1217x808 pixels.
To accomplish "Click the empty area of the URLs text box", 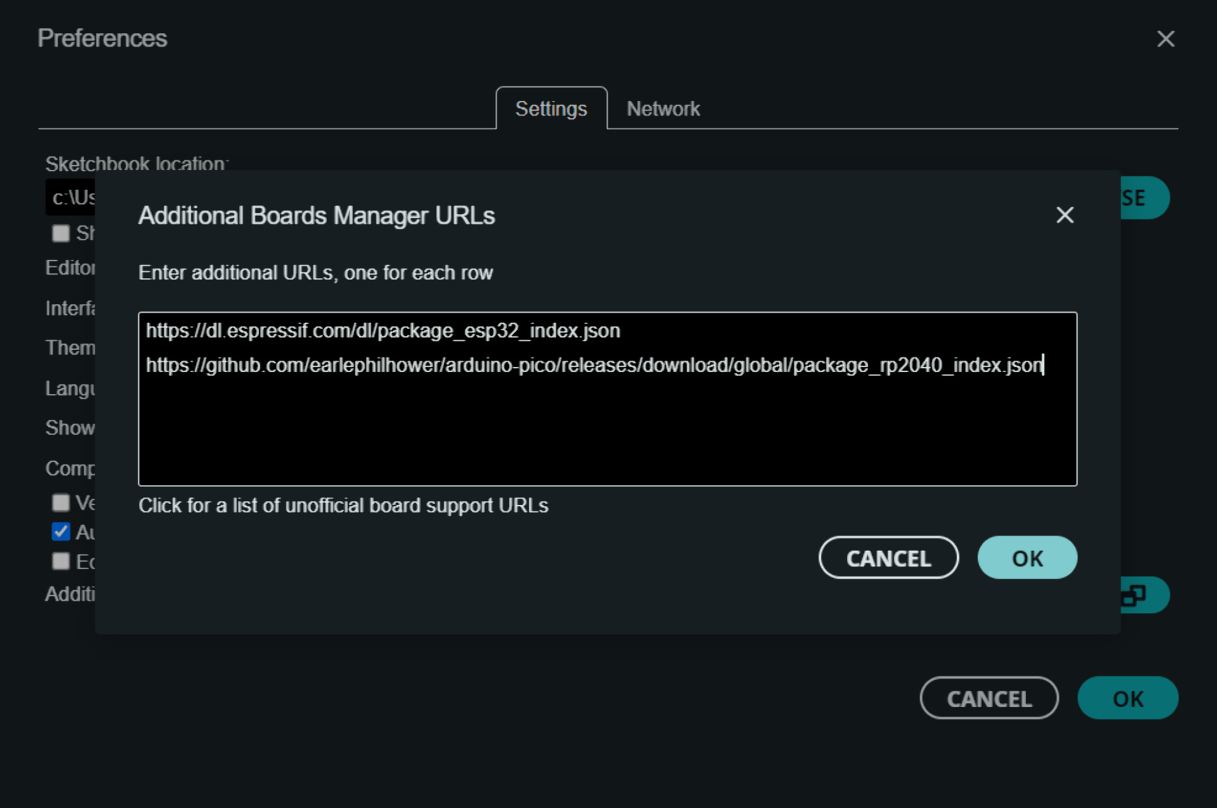I will click(607, 436).
